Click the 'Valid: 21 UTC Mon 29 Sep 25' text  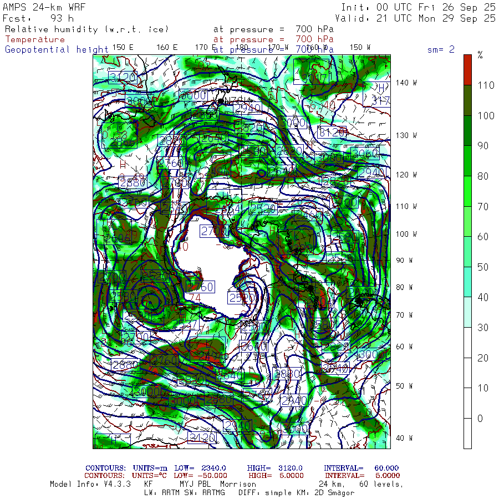pyautogui.click(x=415, y=18)
